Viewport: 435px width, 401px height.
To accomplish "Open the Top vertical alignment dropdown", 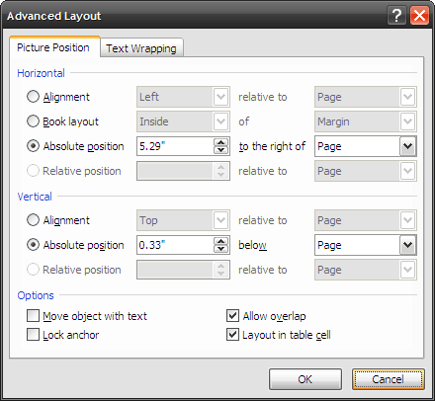I will (x=220, y=220).
